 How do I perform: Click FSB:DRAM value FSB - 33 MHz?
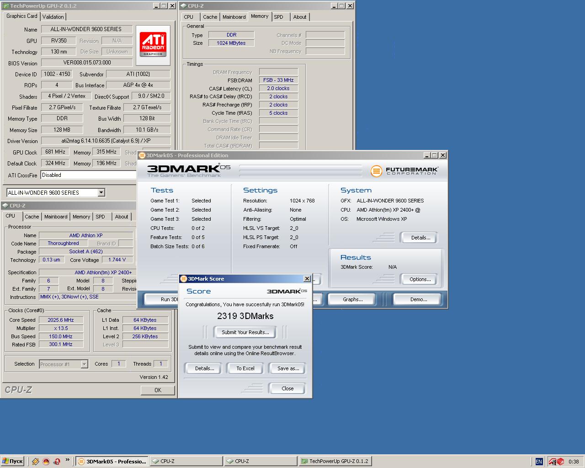(278, 80)
